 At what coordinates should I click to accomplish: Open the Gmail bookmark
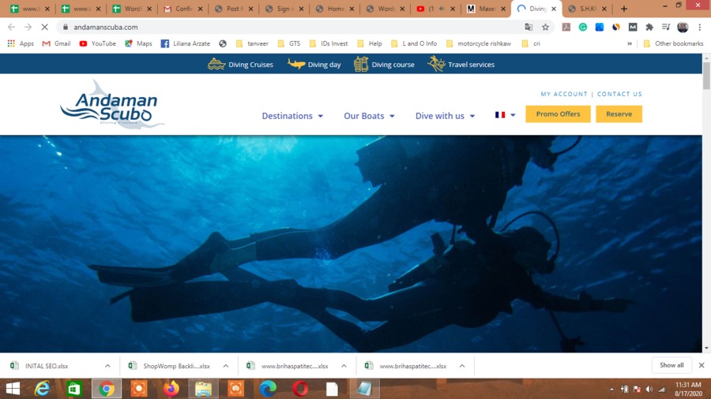[x=56, y=43]
